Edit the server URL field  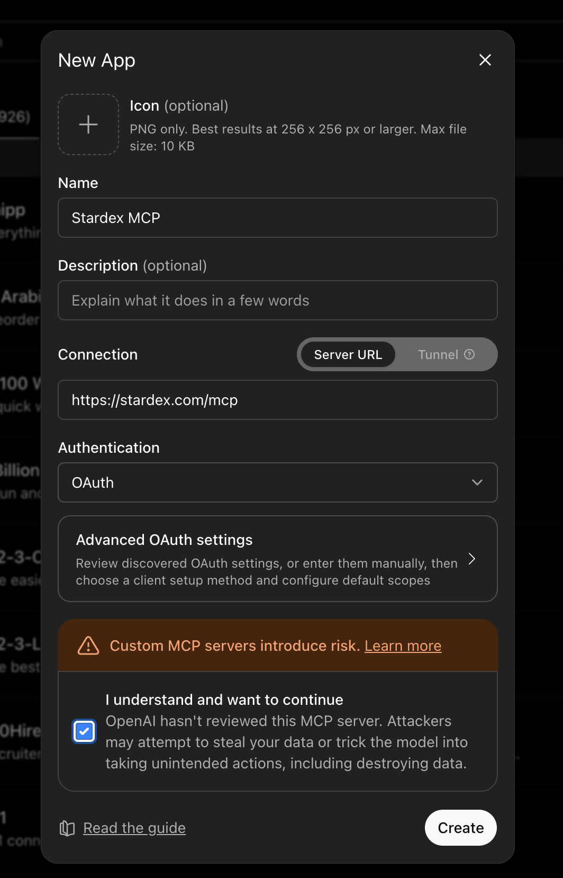(x=278, y=400)
